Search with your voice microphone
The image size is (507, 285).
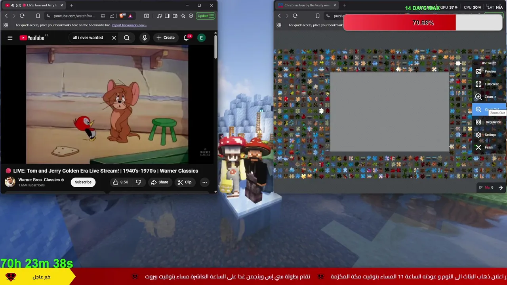(x=145, y=38)
